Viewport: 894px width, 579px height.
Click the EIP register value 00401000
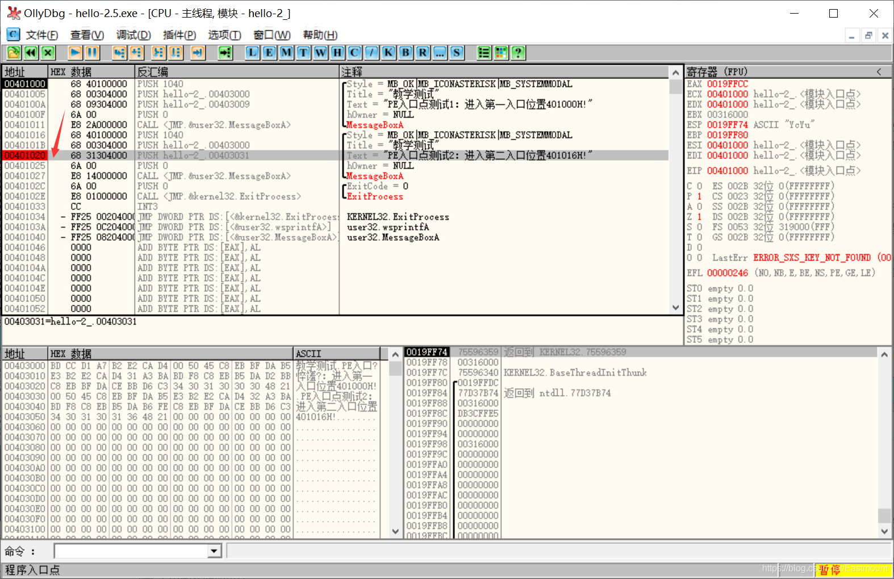click(x=727, y=171)
